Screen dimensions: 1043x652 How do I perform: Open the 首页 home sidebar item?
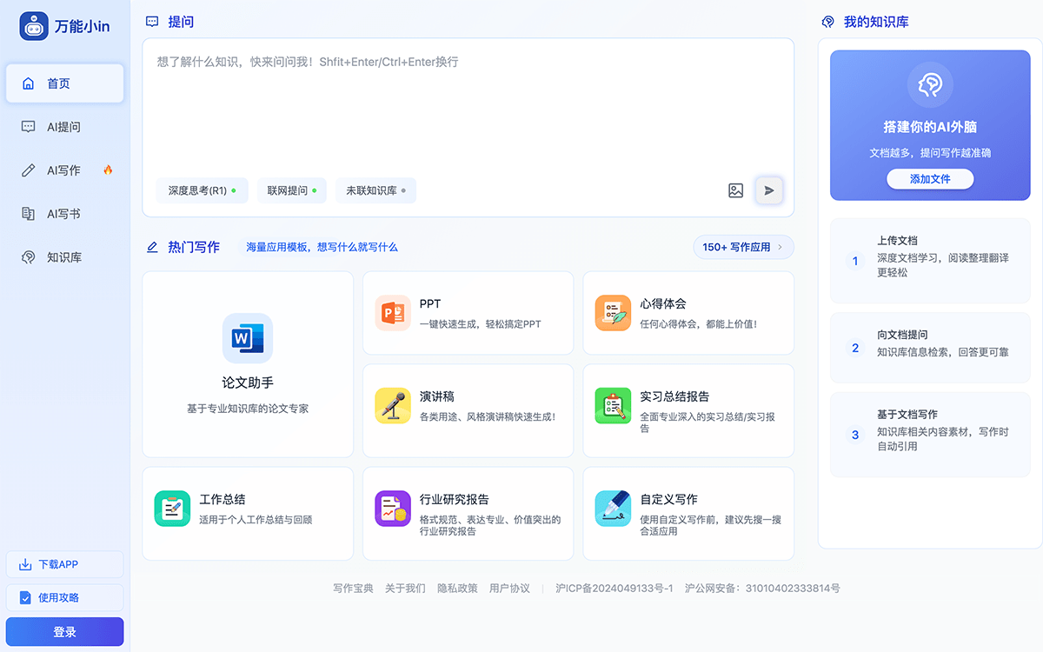click(x=65, y=83)
